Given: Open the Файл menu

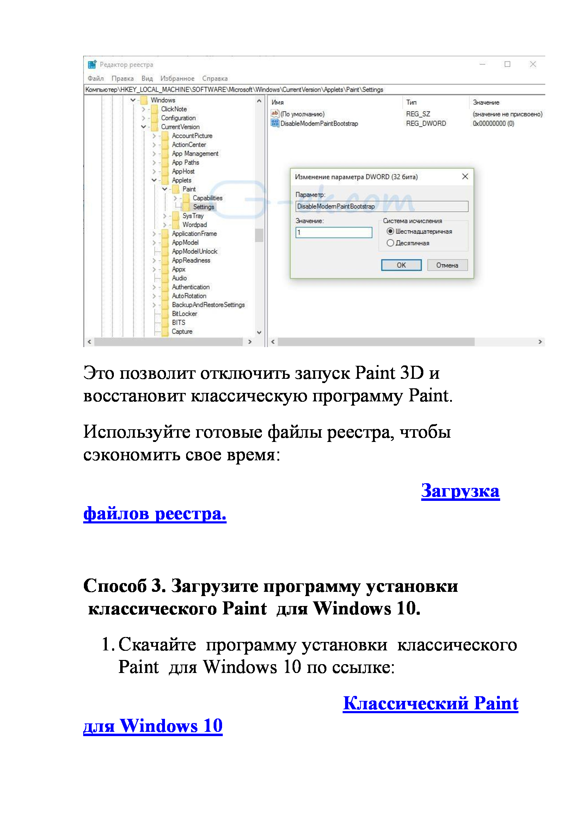Looking at the screenshot, I should point(96,78).
